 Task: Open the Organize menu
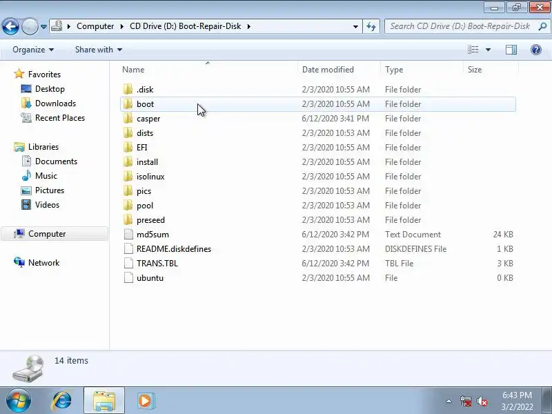coord(33,50)
